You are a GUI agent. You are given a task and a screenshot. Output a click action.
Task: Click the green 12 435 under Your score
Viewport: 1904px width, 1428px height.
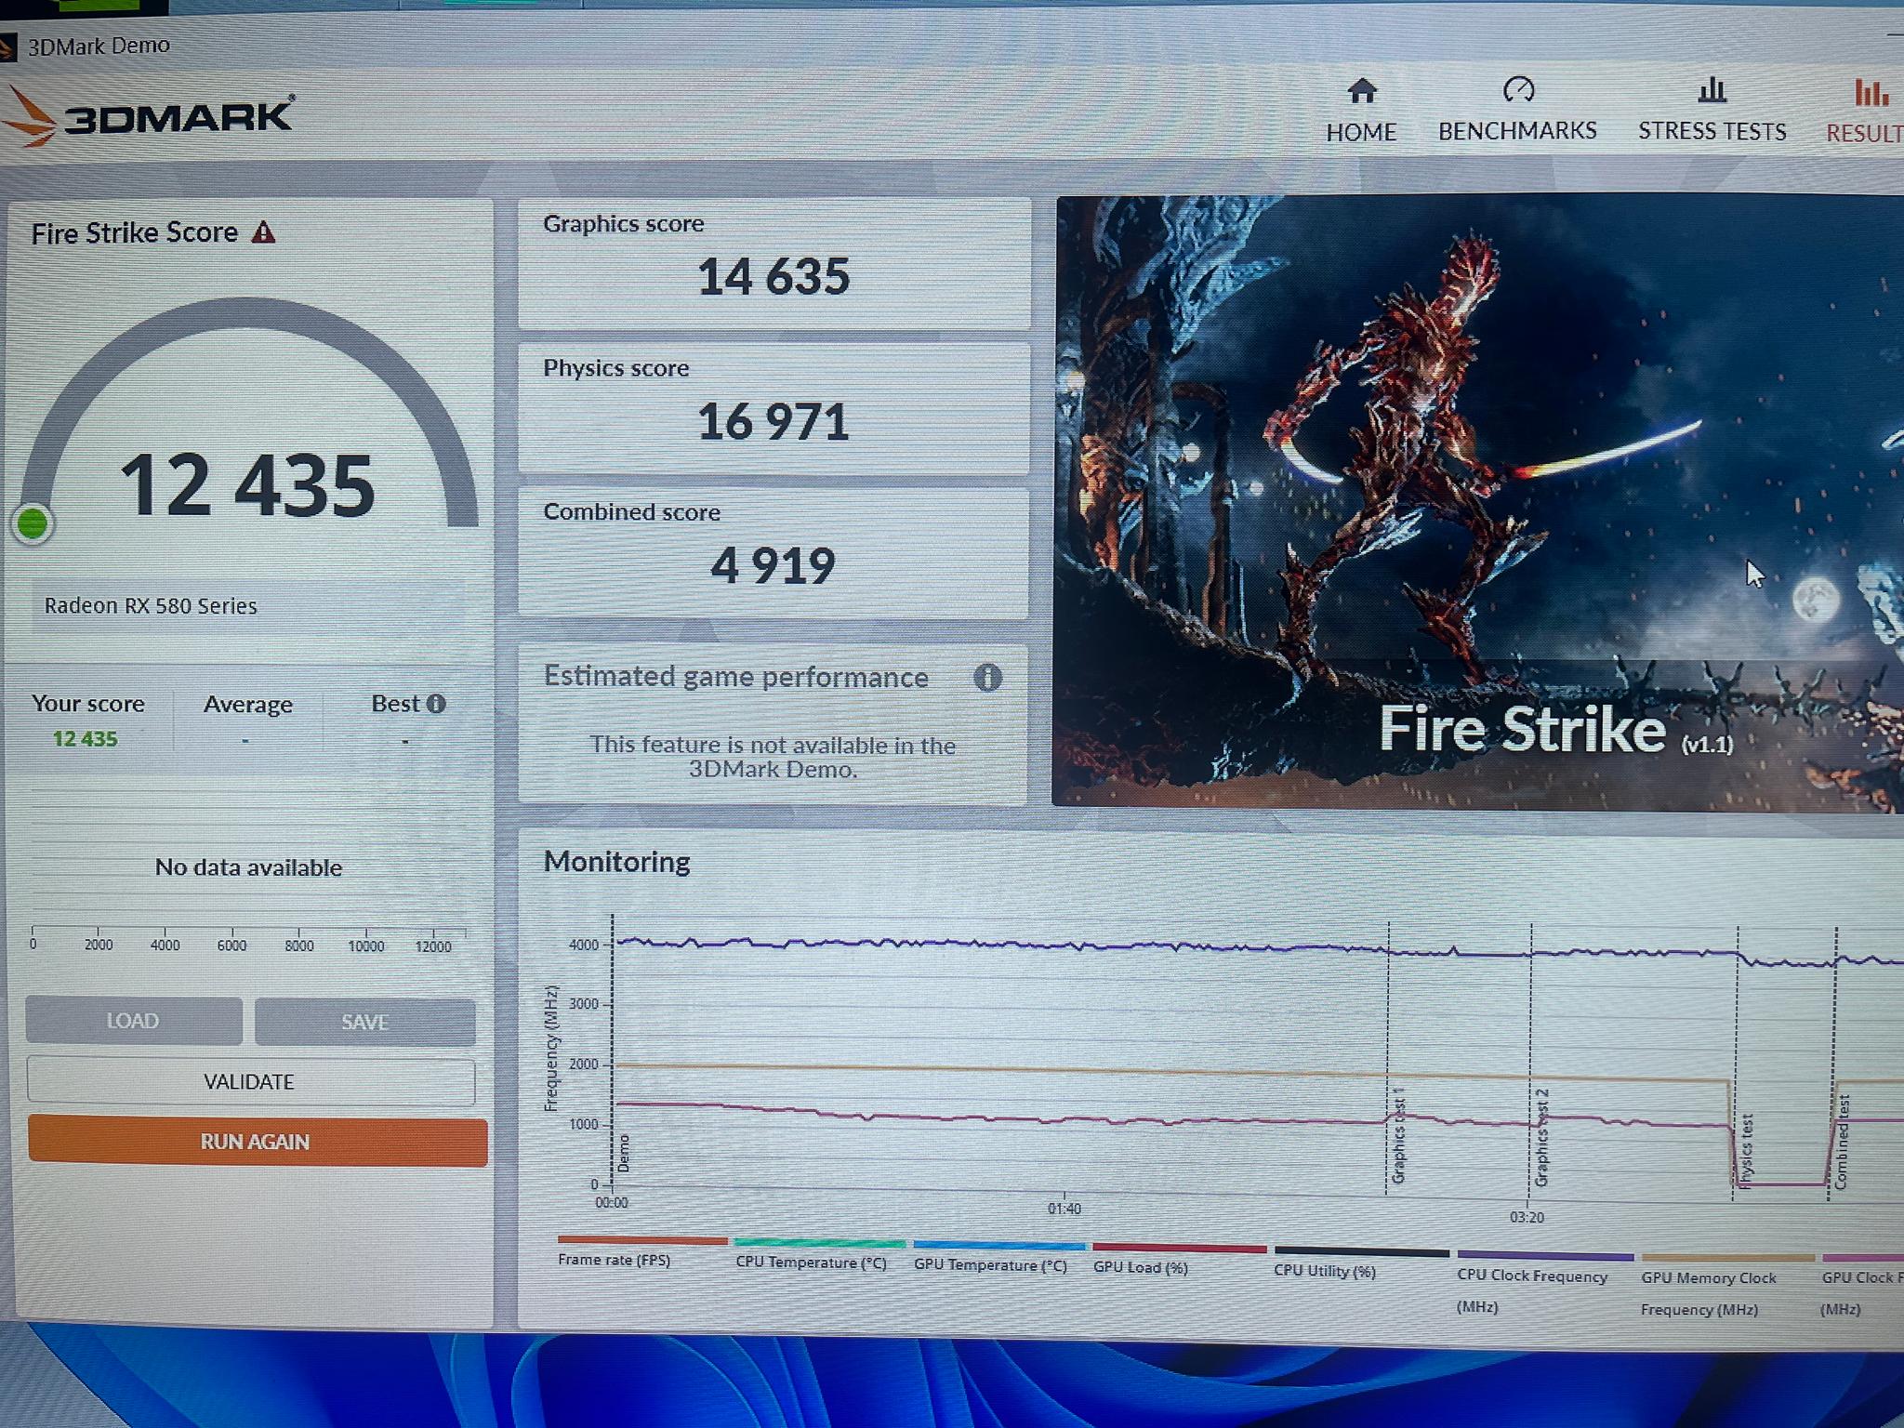click(x=85, y=739)
